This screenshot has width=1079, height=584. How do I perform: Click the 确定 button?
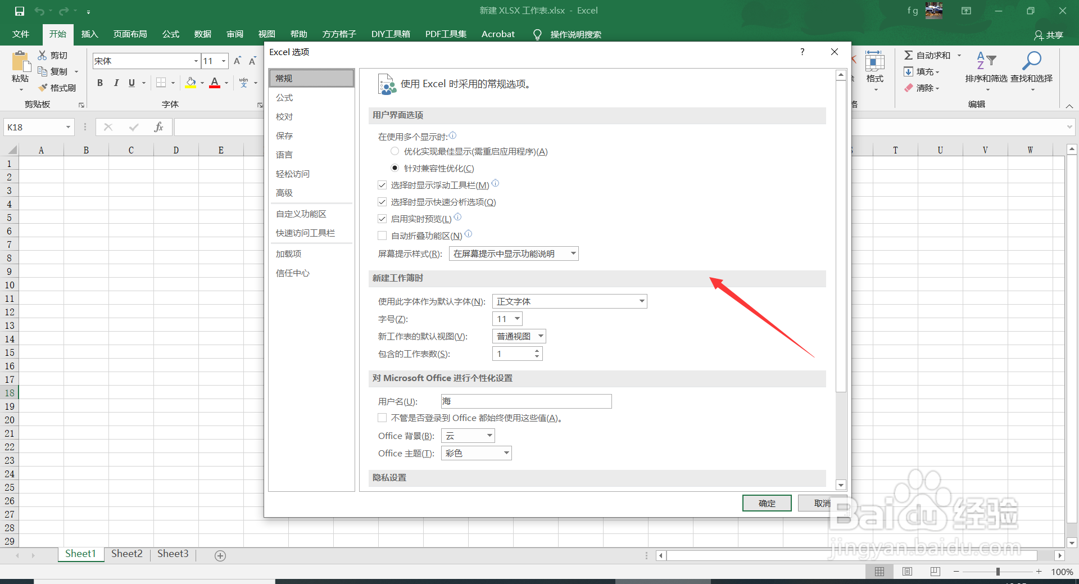(x=767, y=503)
